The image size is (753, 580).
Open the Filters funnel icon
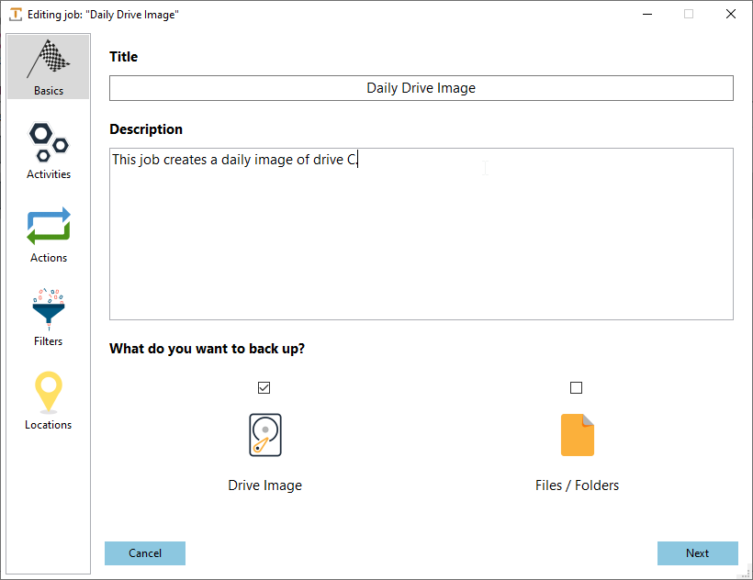coord(48,309)
